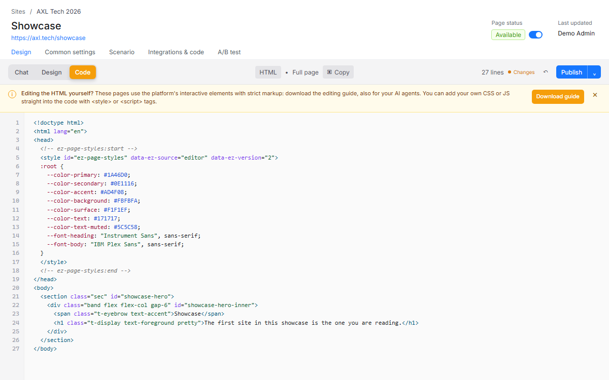Open the Integrations & code tab
609x380 pixels.
(176, 52)
